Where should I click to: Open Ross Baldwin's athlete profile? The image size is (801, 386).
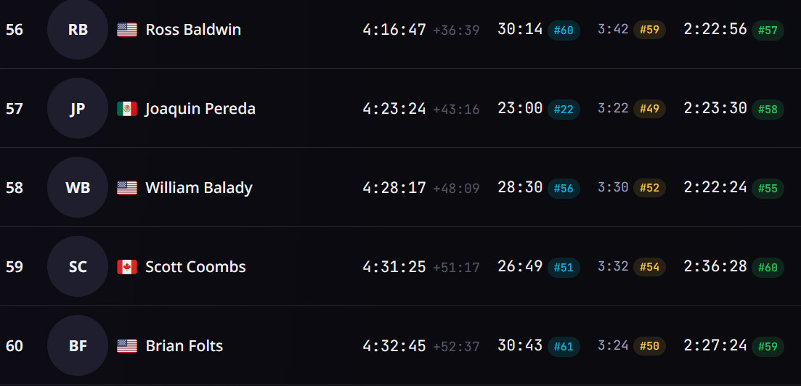click(193, 30)
